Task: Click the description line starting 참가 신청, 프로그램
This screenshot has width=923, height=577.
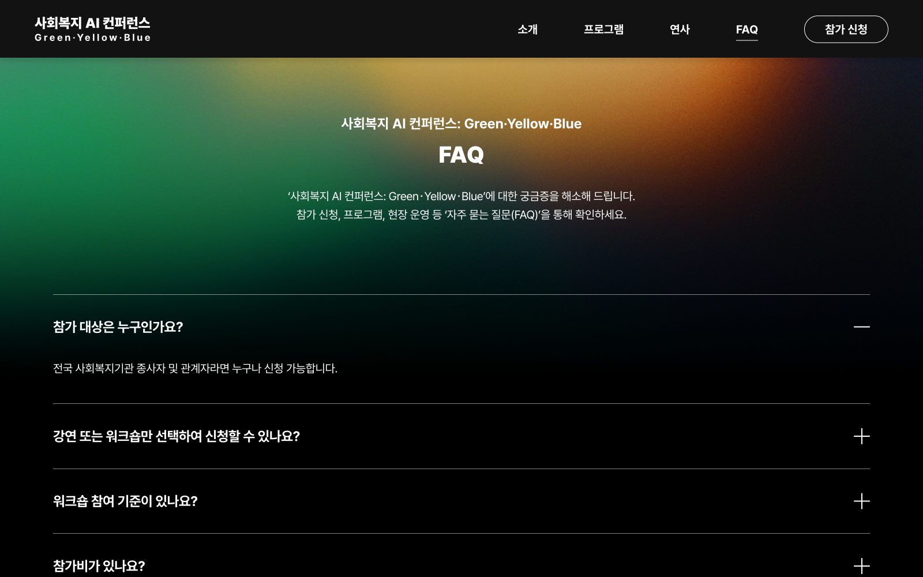Action: click(461, 215)
